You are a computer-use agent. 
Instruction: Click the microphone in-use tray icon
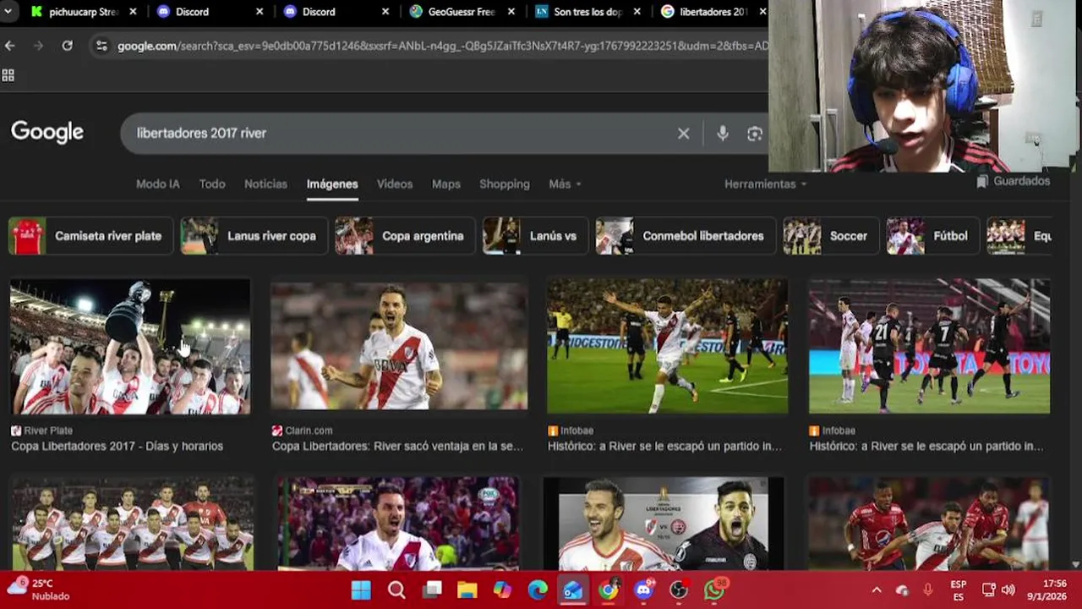tap(927, 590)
